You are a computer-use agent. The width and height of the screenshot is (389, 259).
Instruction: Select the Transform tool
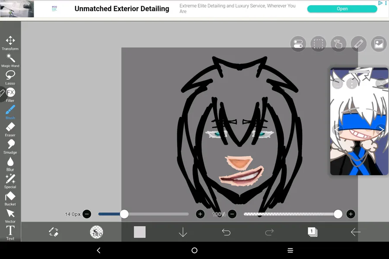[10, 43]
